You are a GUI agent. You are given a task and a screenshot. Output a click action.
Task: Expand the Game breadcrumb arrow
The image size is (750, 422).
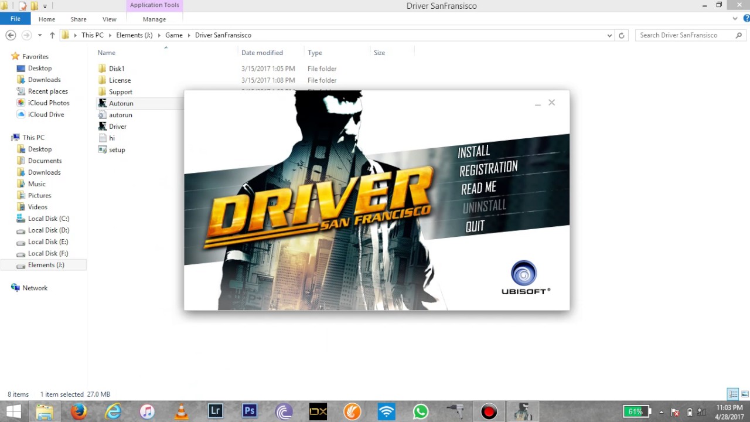[189, 35]
